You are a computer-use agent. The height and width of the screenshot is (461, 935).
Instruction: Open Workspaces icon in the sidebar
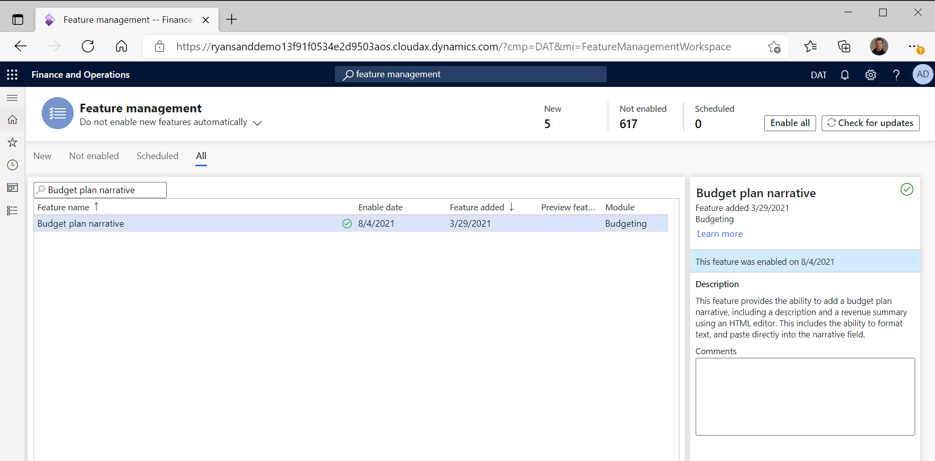pos(12,188)
